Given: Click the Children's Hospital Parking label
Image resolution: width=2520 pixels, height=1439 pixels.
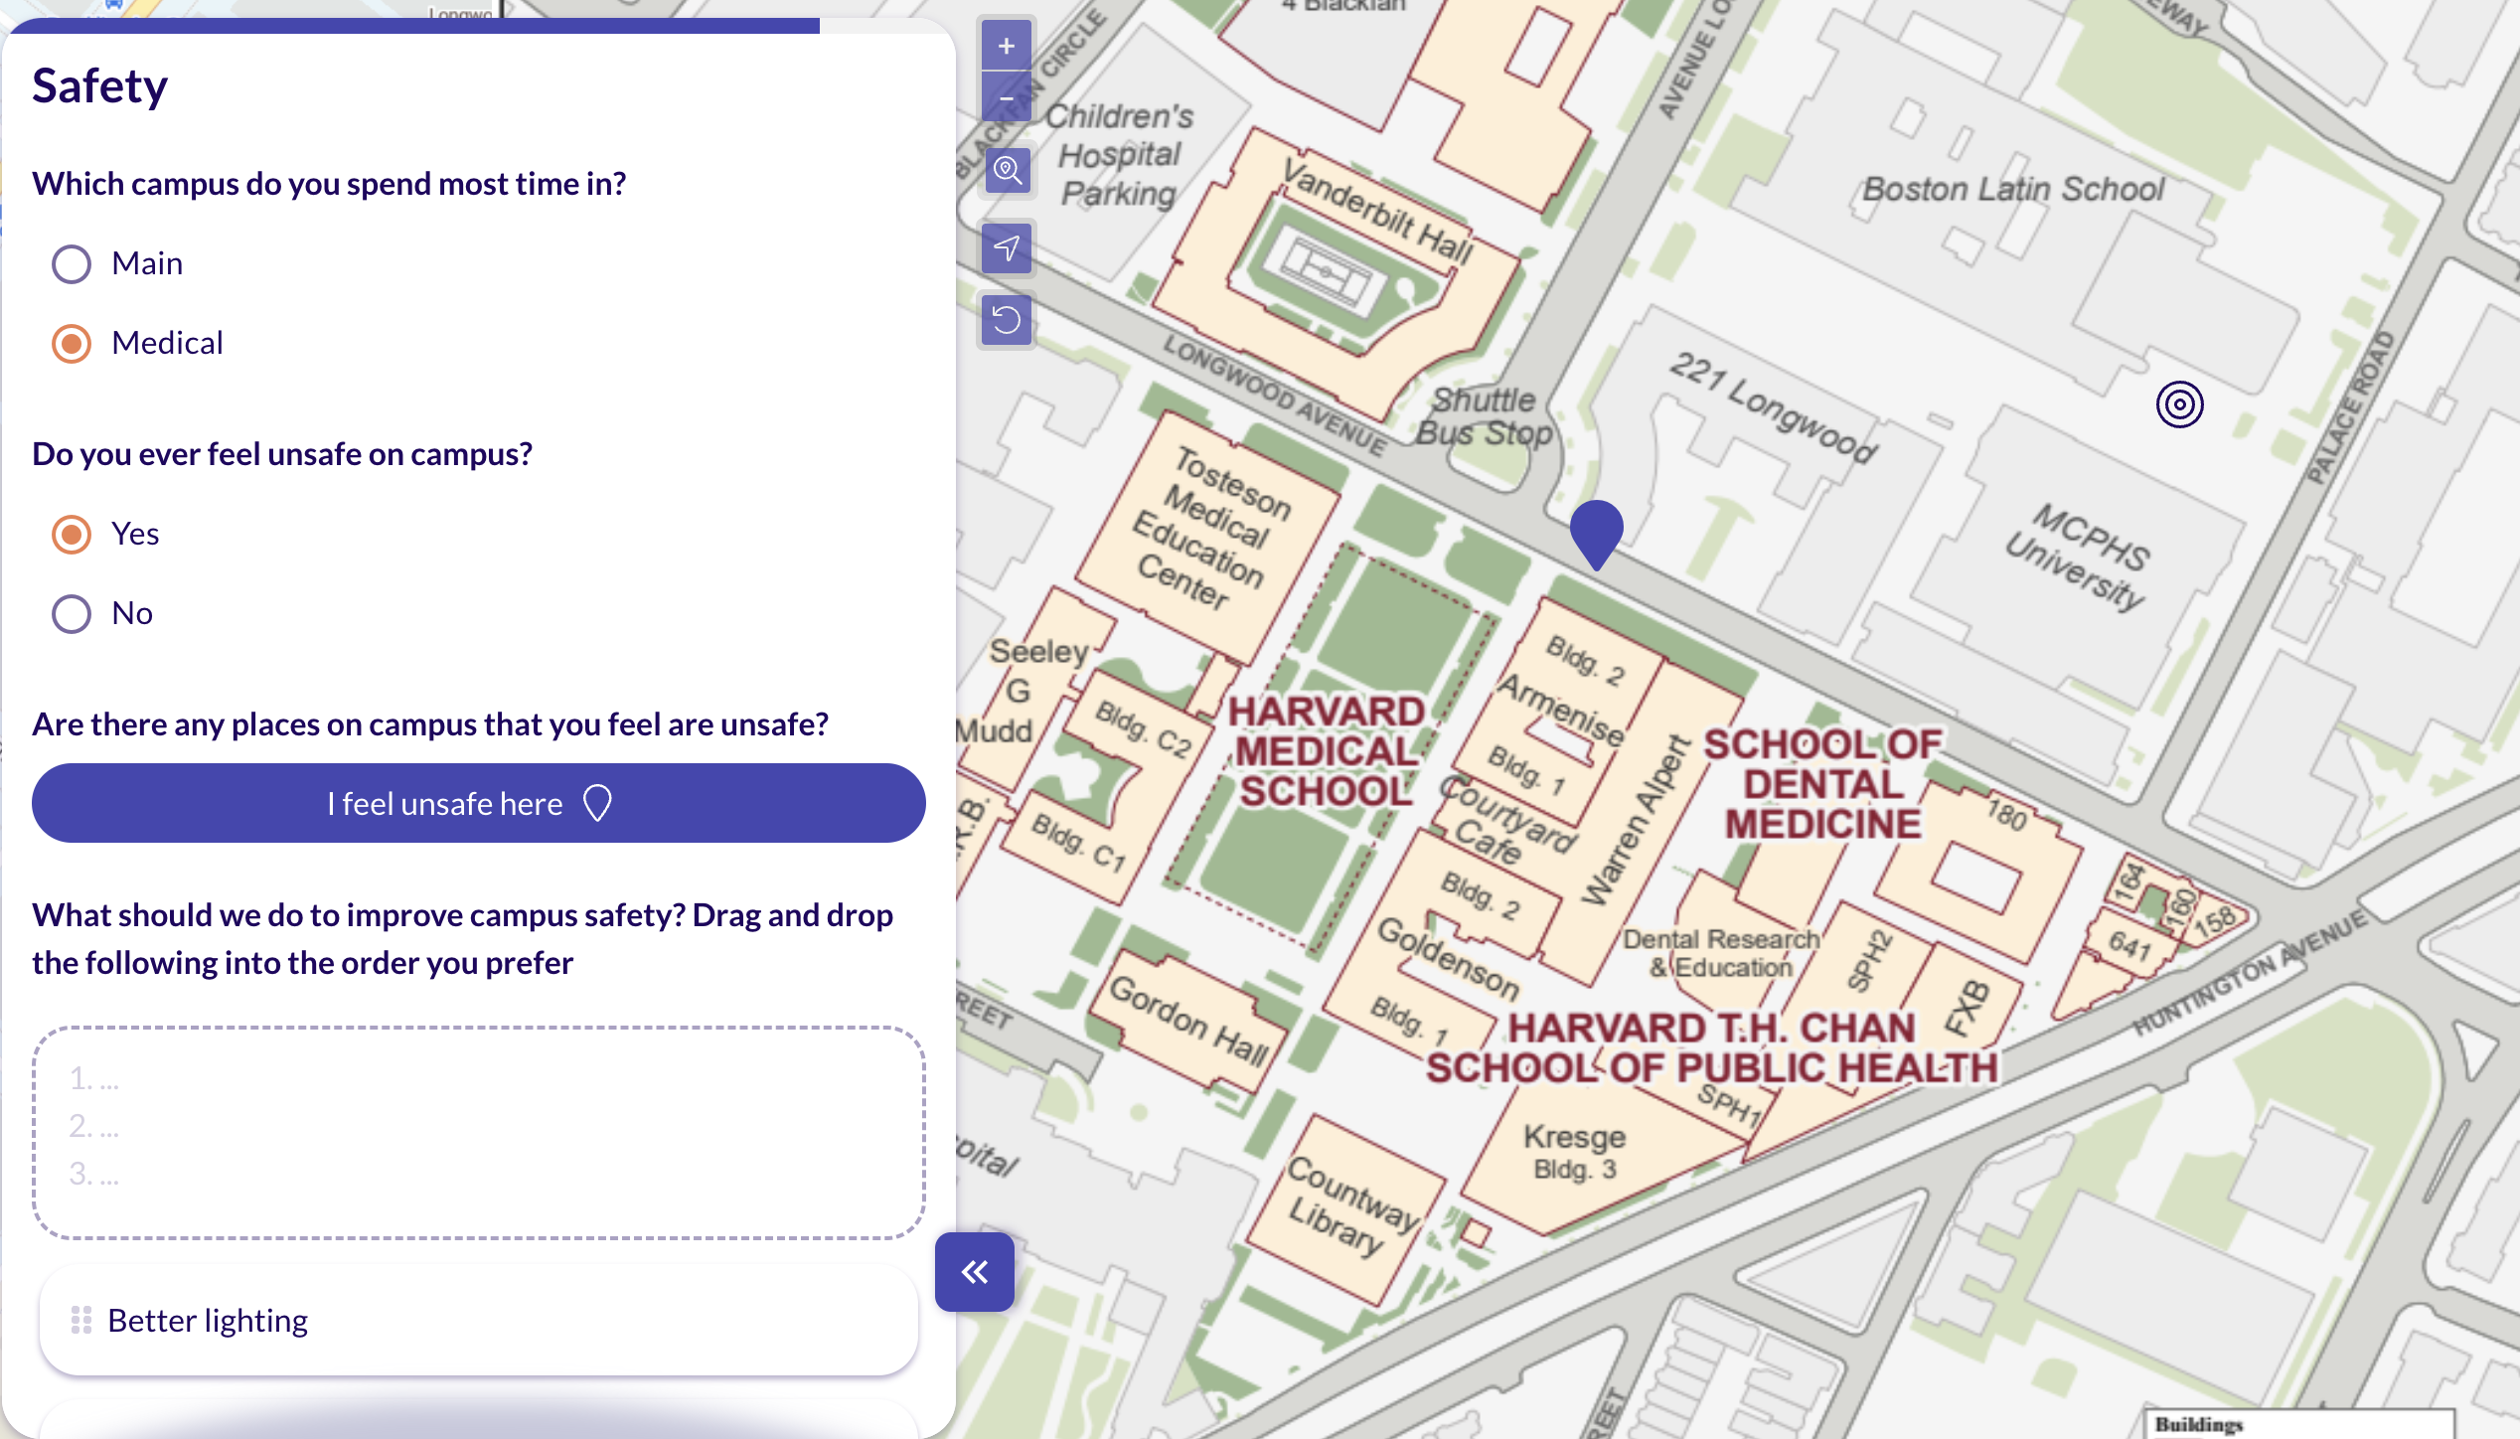Looking at the screenshot, I should (1119, 155).
